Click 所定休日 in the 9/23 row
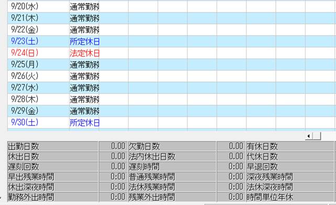This screenshot has width=336, height=205. (84, 41)
